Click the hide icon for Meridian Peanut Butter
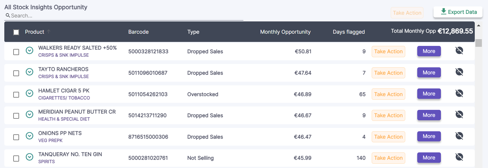Viewport: 488px width, 168px height. click(x=459, y=114)
